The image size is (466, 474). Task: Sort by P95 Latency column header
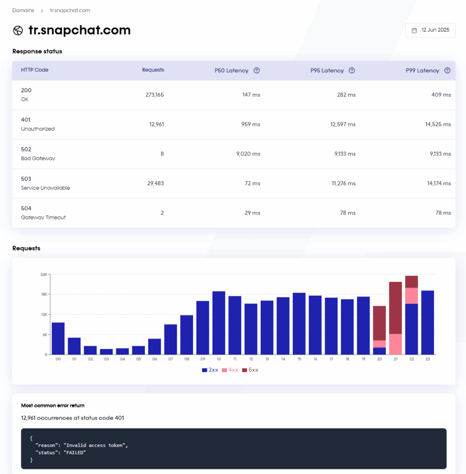click(x=327, y=70)
